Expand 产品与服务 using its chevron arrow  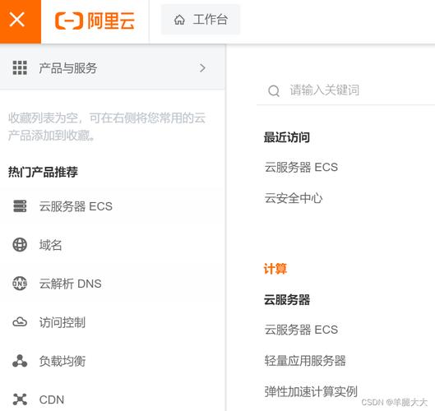[x=202, y=68]
